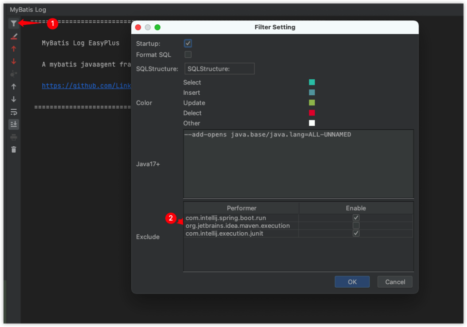
Task: Toggle soft-wrap in the MyBatis Log panel
Action: 13,112
